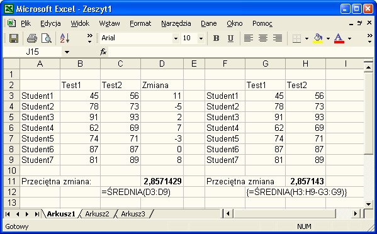Viewport: 377px width, 234px height.
Task: Click the vertical scrollbar down arrow
Action: pyautogui.click(x=369, y=204)
